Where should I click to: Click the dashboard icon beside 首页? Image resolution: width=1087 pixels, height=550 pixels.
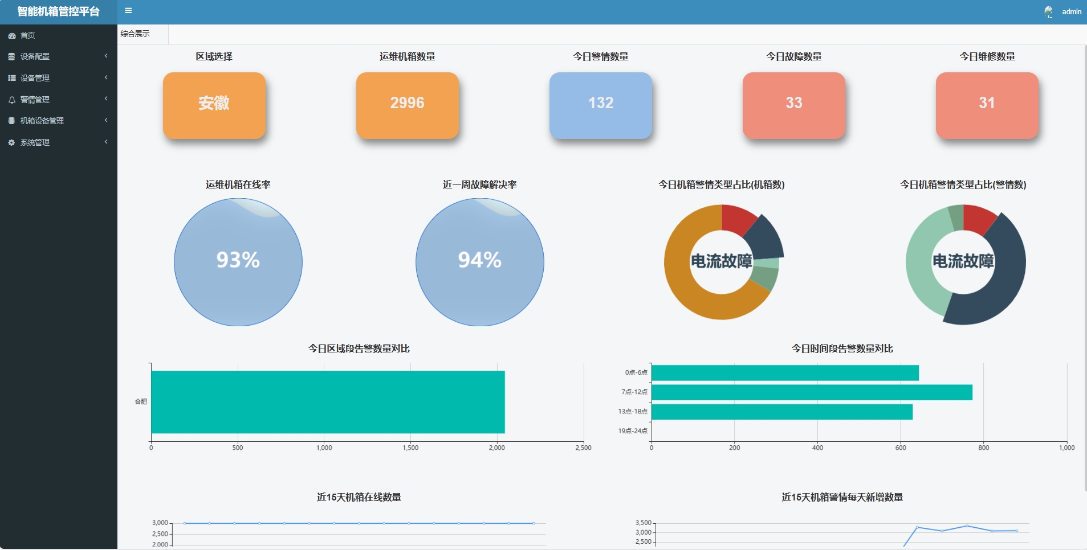tap(11, 35)
